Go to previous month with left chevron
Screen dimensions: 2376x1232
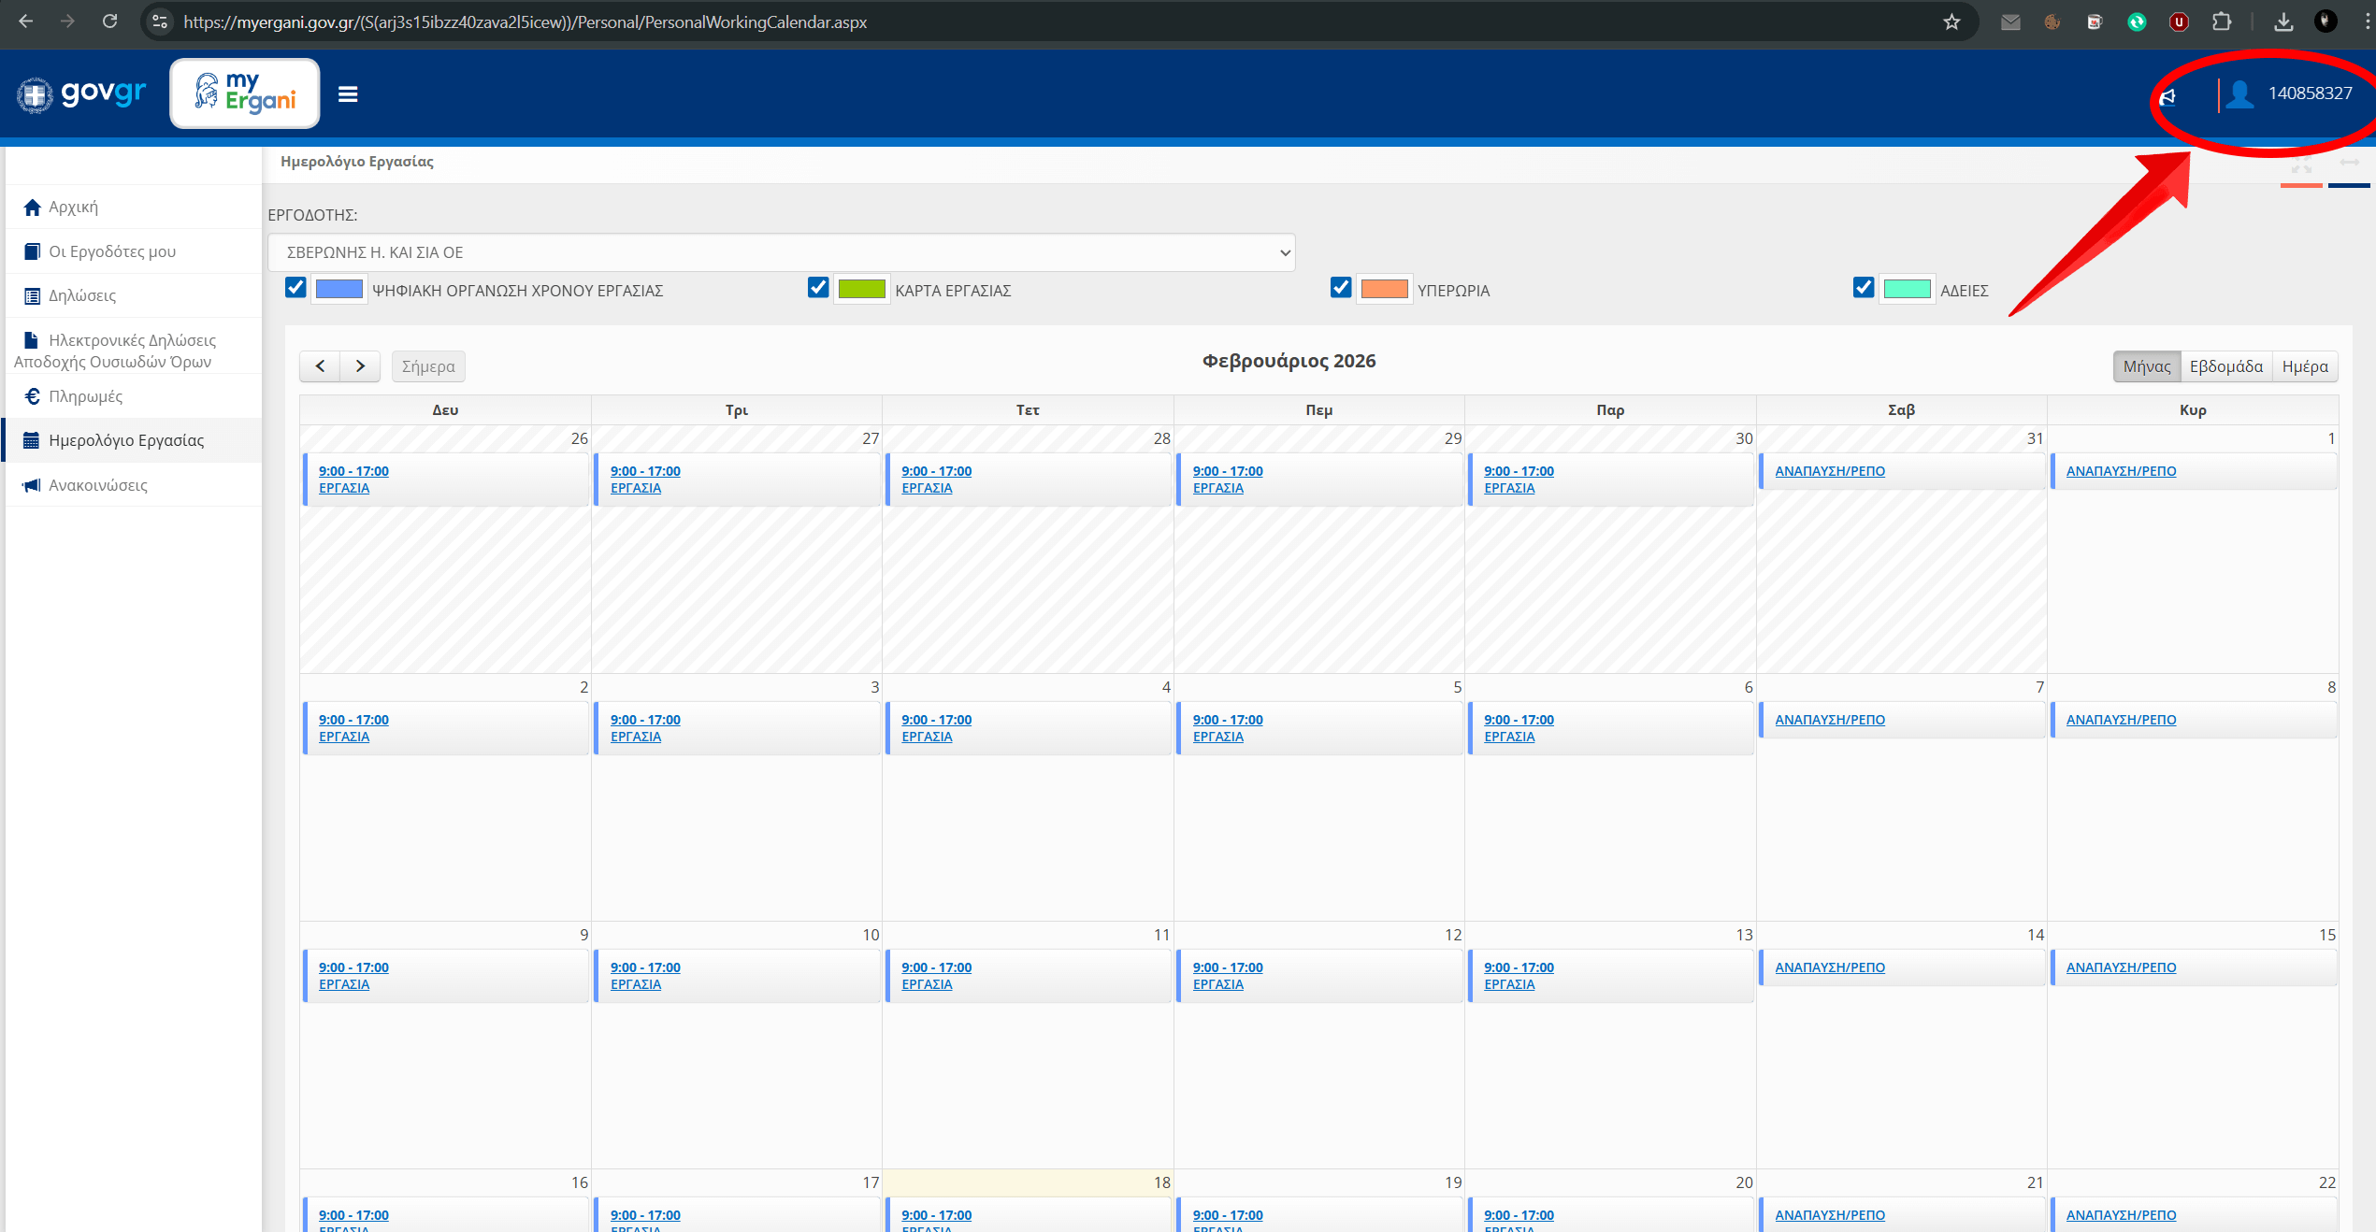click(x=320, y=366)
